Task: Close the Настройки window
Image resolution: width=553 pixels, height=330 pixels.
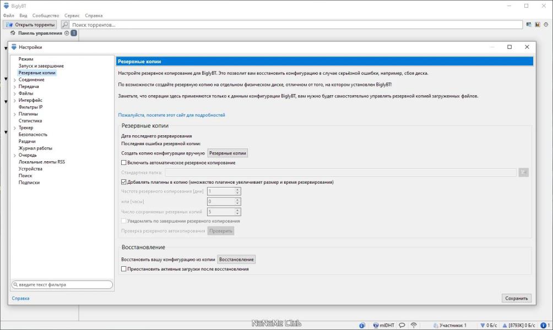Action: tap(527, 47)
